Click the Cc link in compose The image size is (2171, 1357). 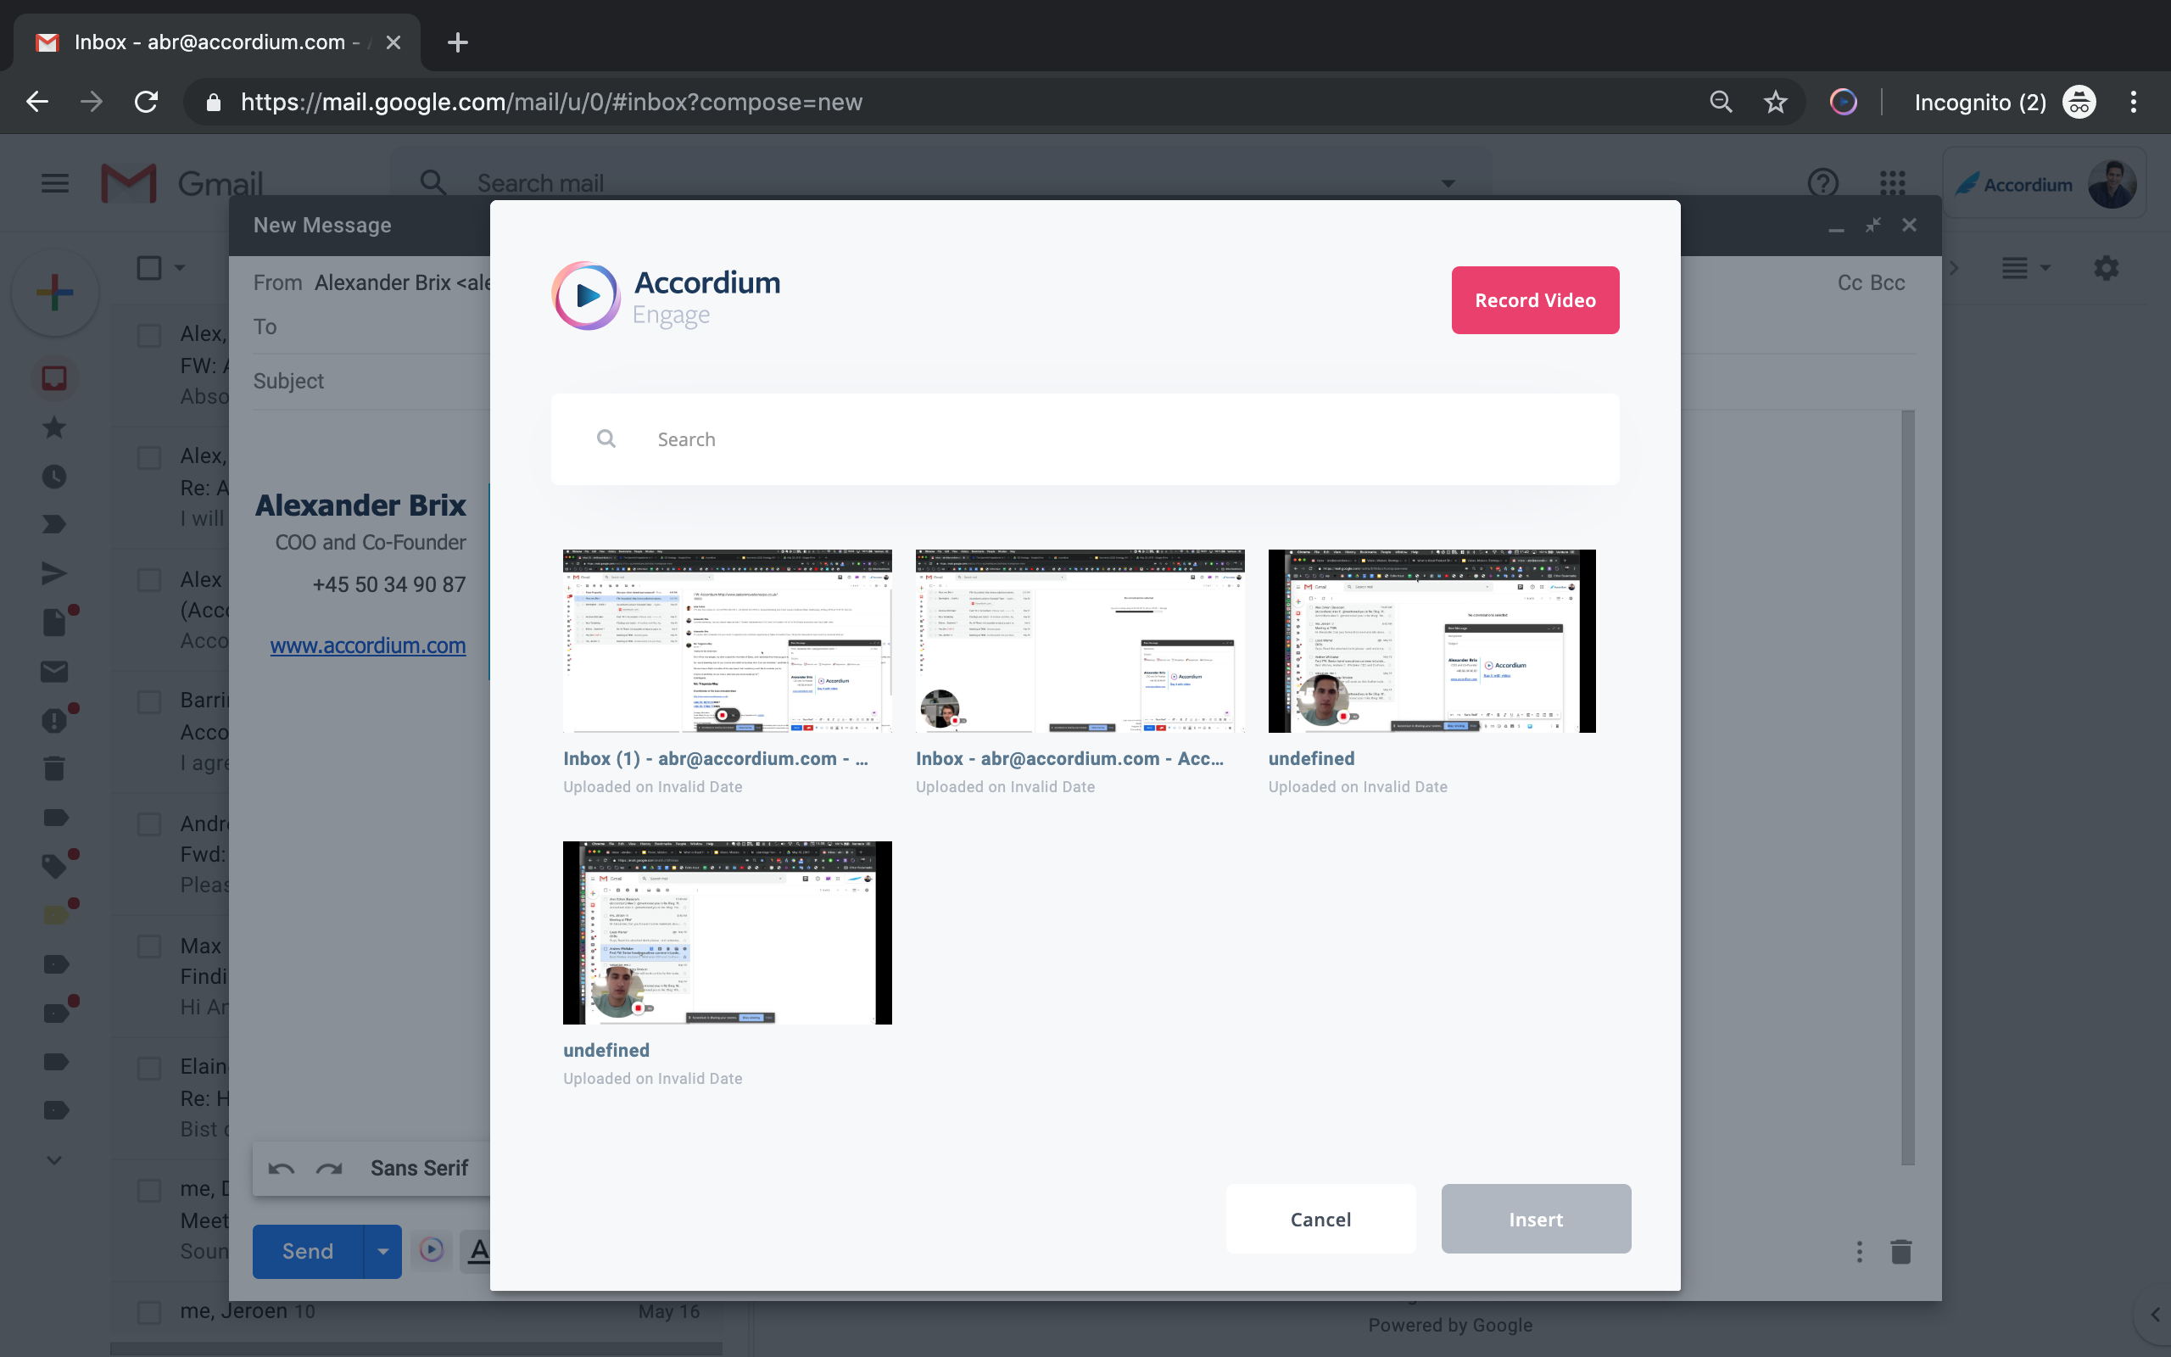click(1850, 282)
